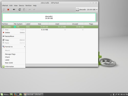This screenshot has height=96, width=128.
Task: Click the Apply all operations toolbar icon
Action: (x=34, y=9)
